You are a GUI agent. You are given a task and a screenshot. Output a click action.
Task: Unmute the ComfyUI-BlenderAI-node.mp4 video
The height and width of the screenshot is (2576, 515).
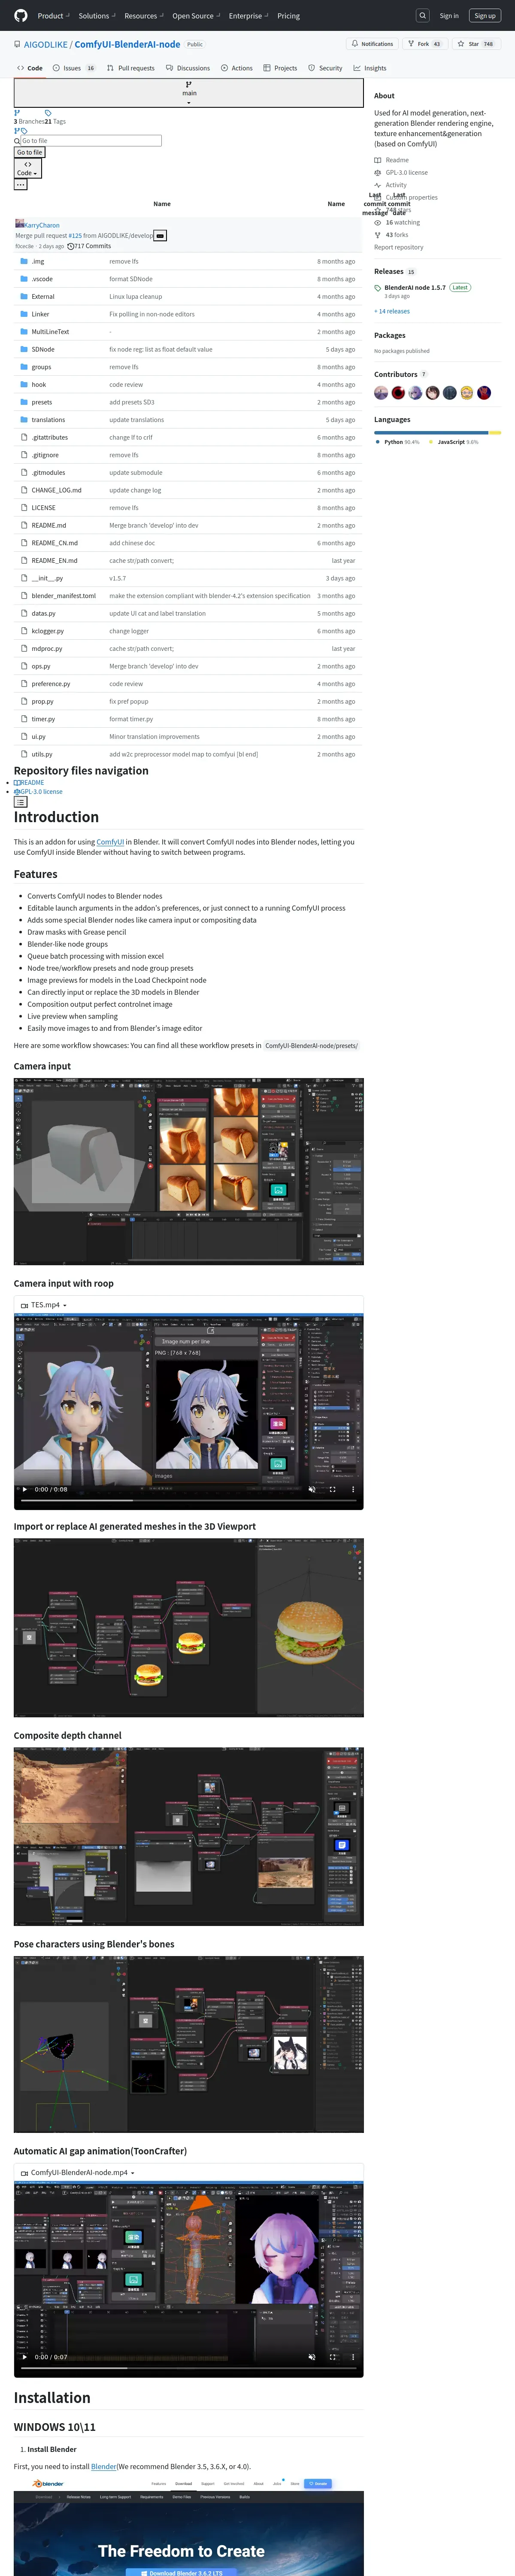coord(311,2357)
